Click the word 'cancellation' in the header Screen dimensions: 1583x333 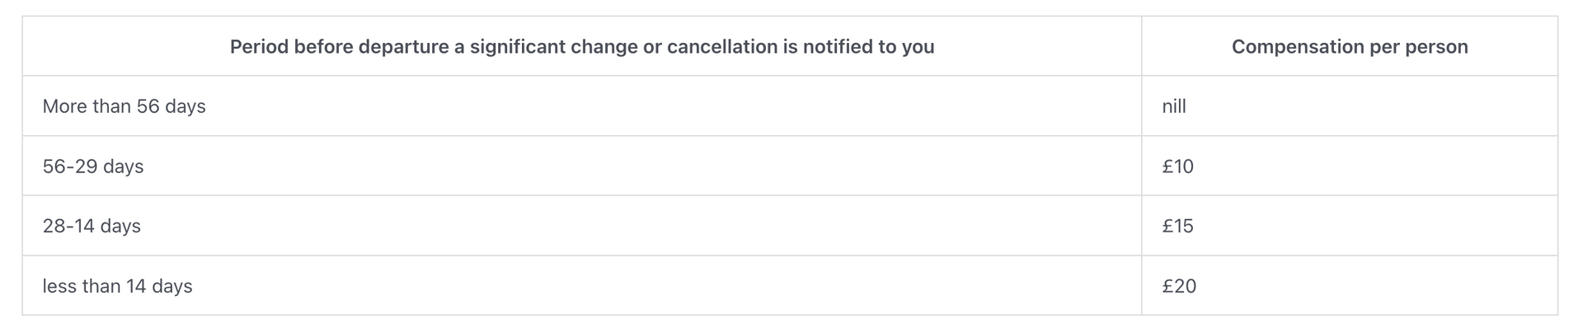point(722,47)
